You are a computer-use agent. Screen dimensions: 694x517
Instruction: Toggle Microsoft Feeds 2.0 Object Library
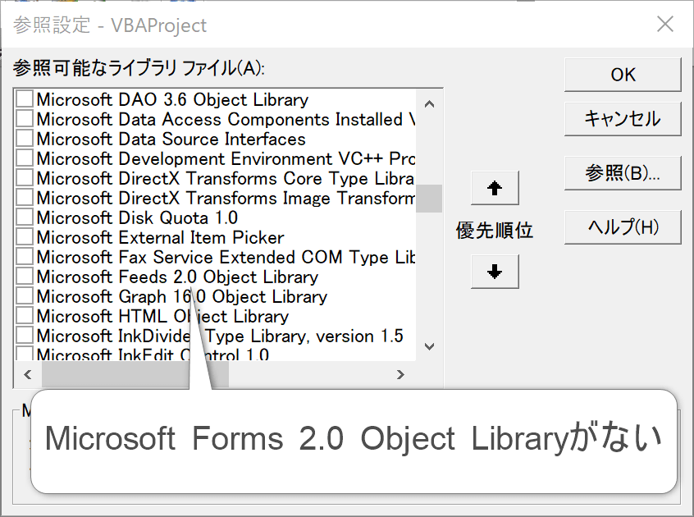point(25,277)
